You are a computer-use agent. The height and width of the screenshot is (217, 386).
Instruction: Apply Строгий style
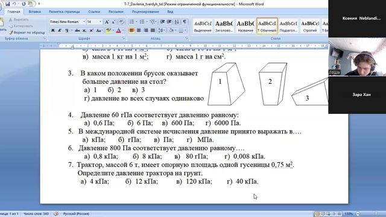309,26
